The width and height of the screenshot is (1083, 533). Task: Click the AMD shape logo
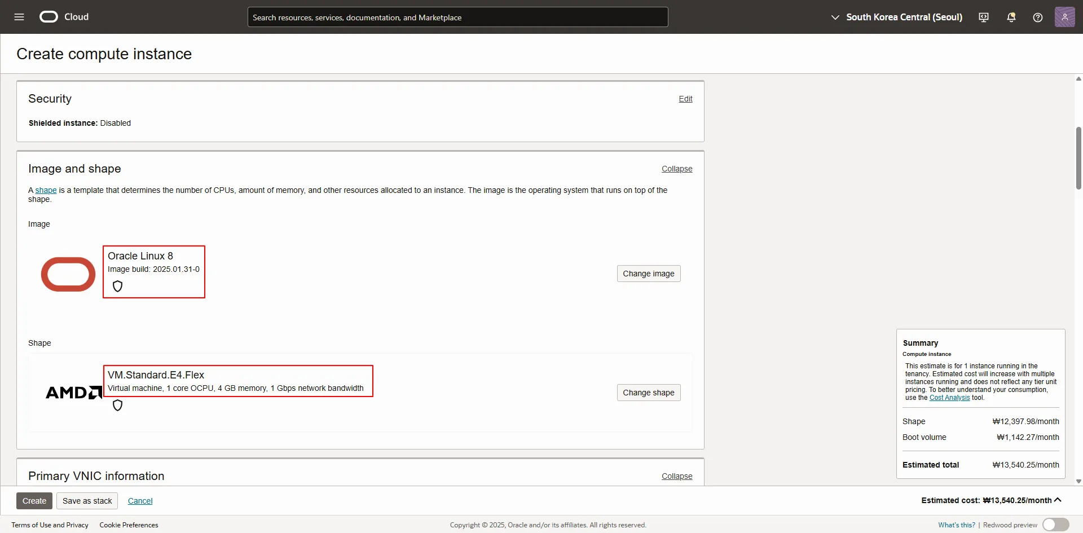74,393
